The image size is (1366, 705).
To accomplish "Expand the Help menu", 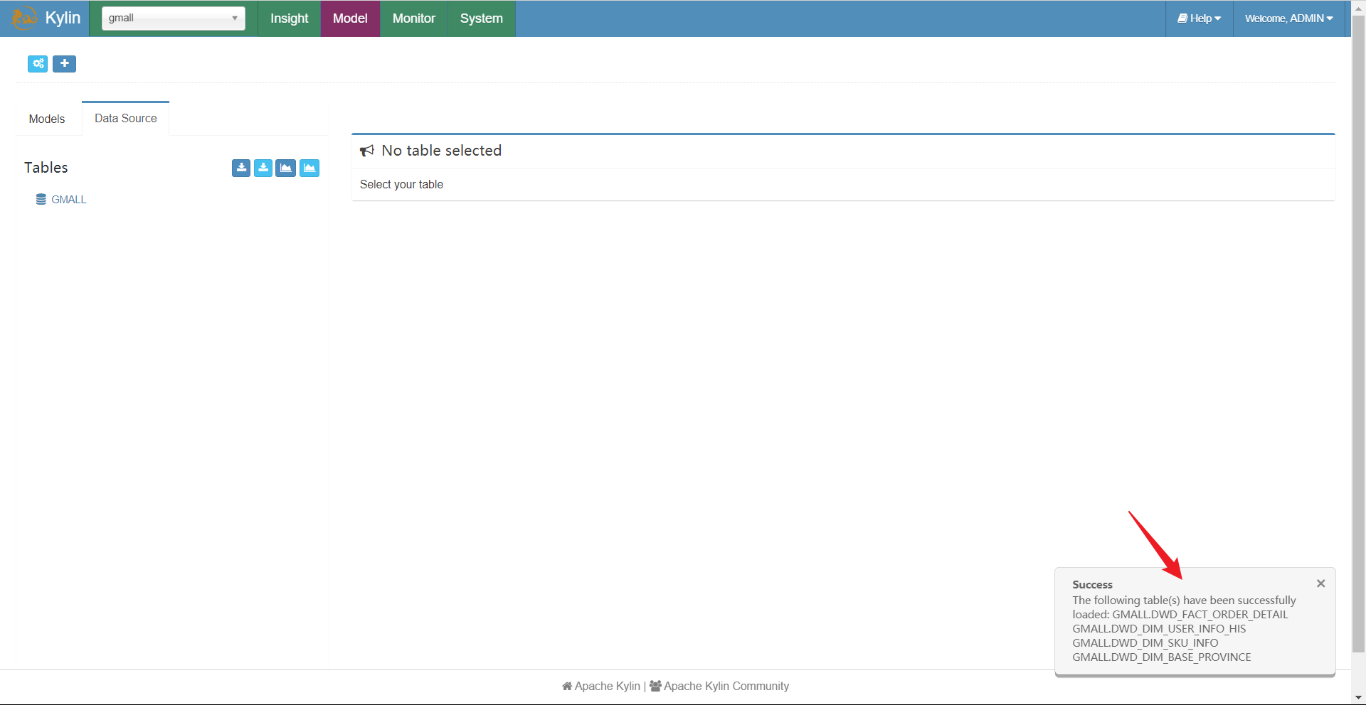I will click(x=1200, y=18).
